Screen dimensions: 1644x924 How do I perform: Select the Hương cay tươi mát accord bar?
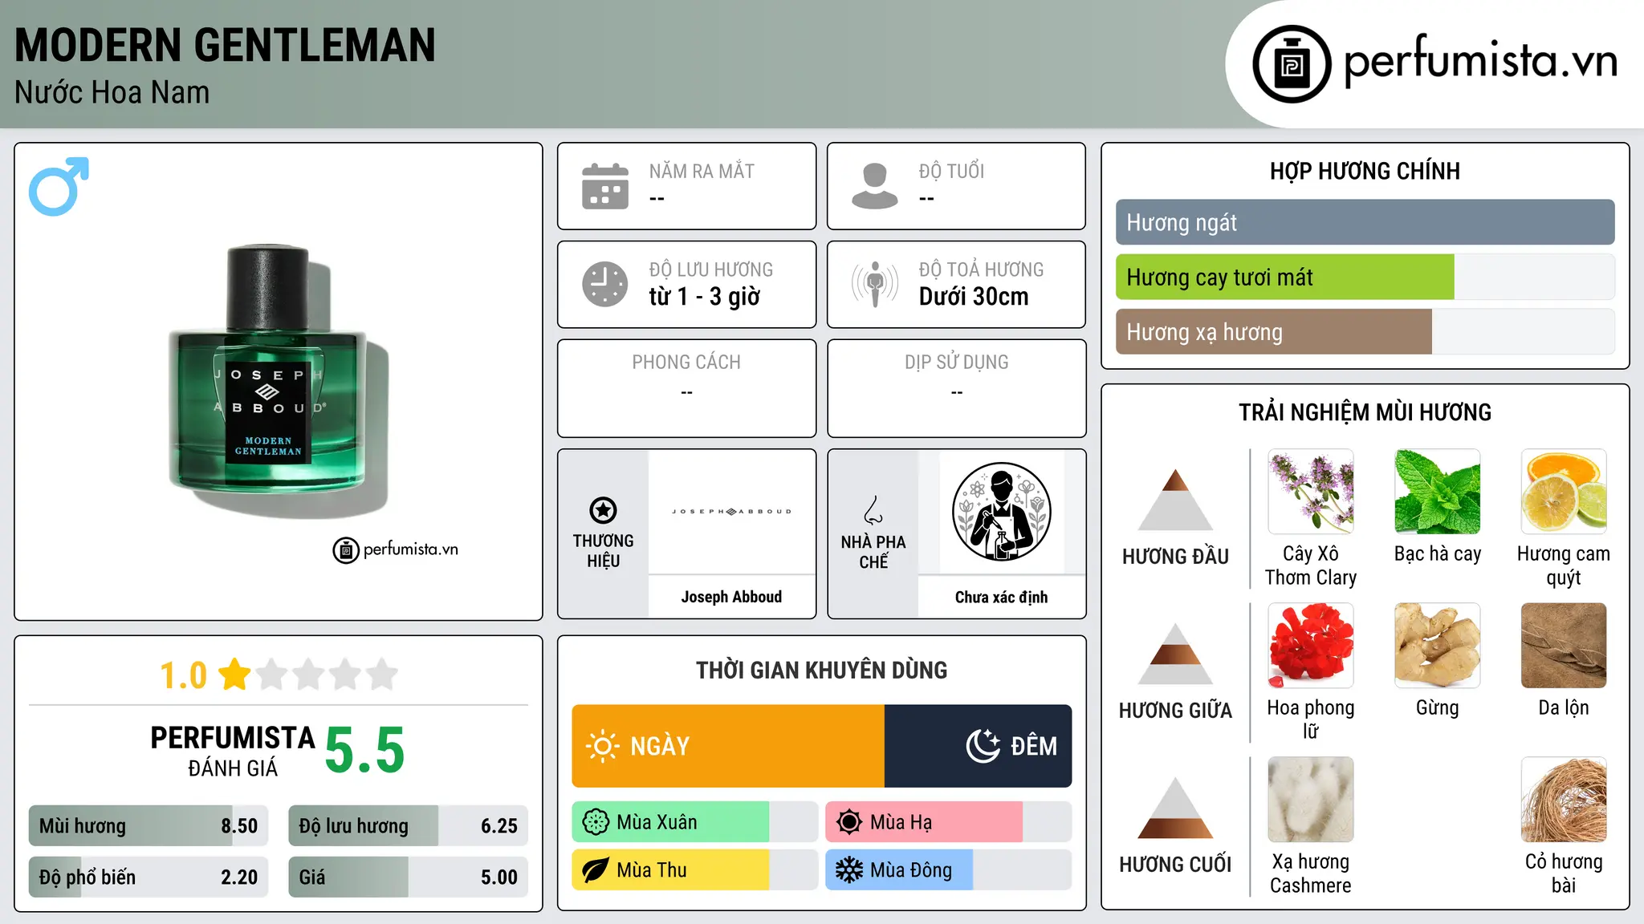1365,277
